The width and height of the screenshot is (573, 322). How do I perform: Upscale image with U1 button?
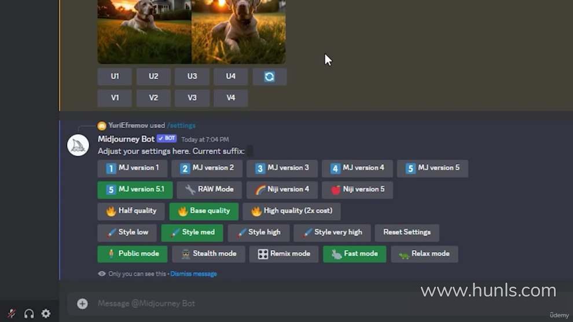[x=115, y=77]
